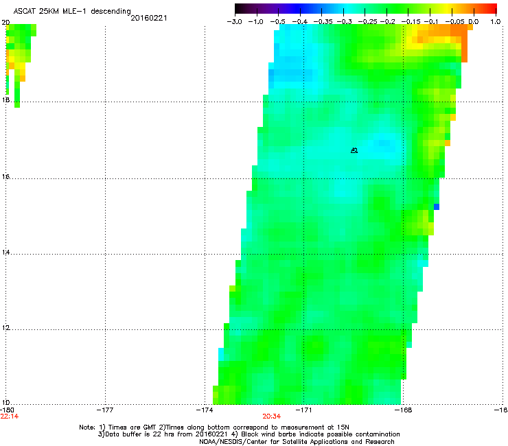
Task: Click the latitude label '20'
Action: [x=5, y=23]
